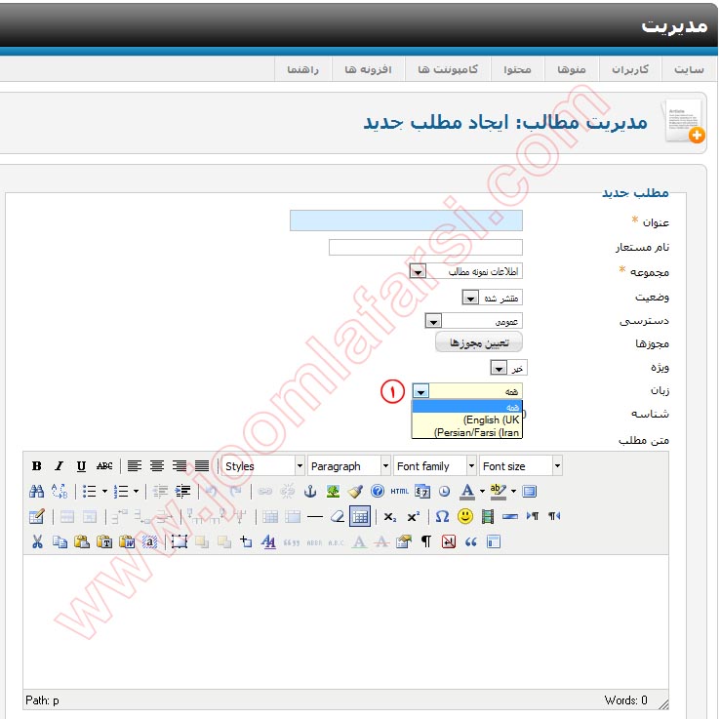This screenshot has width=720, height=719.
Task: Click the Copy icon
Action: [x=60, y=541]
